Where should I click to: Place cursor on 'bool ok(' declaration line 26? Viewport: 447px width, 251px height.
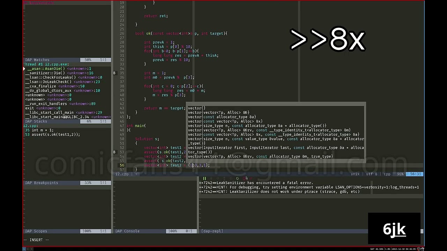181,33
